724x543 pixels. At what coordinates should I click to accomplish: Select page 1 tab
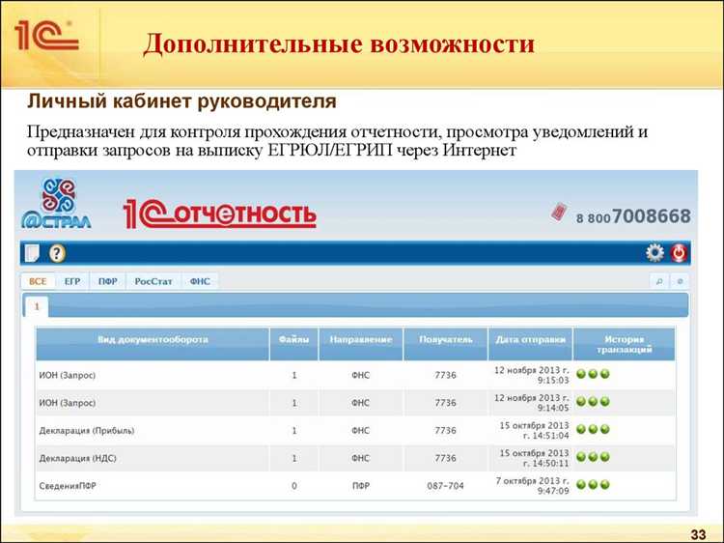point(37,306)
